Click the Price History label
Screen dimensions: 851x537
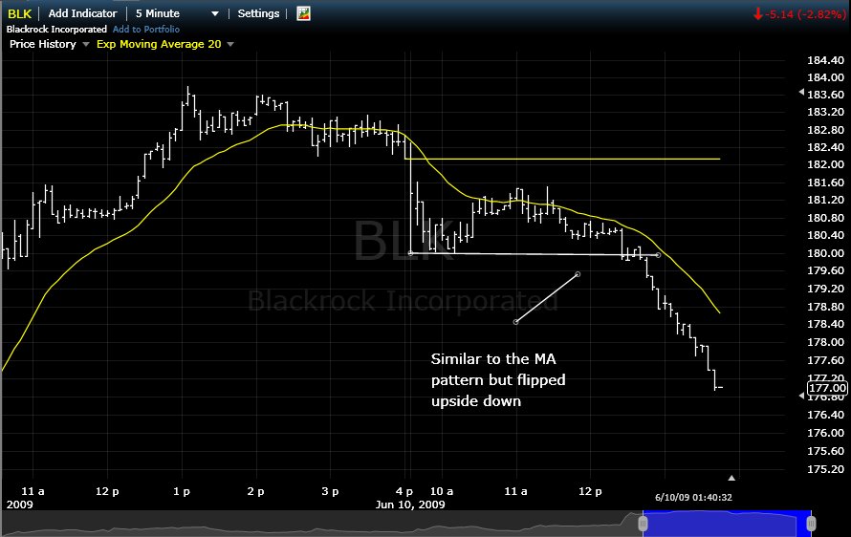coord(43,44)
